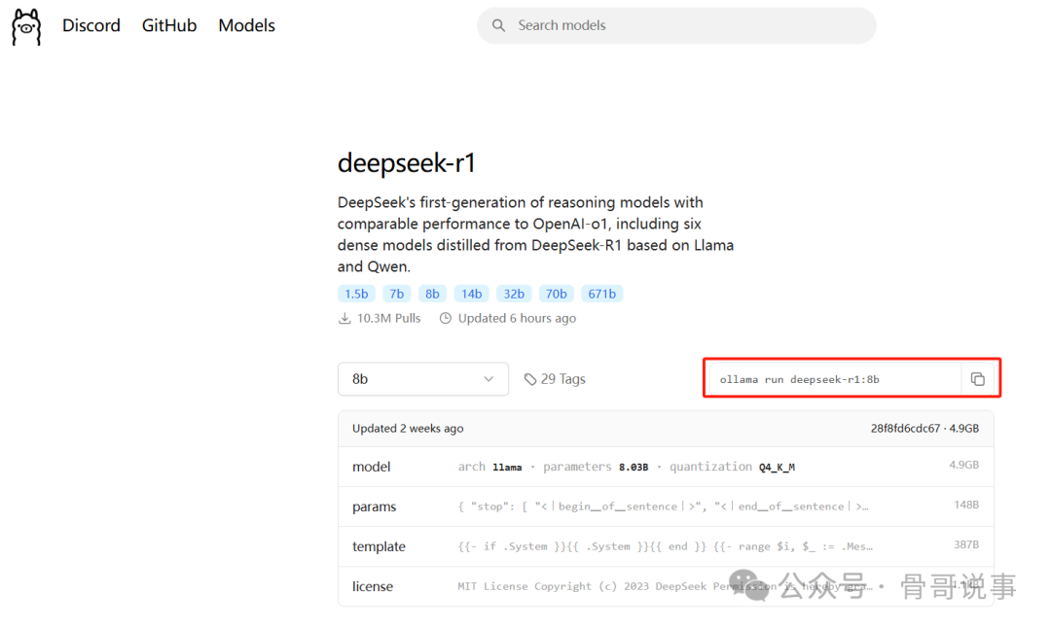Open the license file row
This screenshot has width=1051, height=629.
666,586
